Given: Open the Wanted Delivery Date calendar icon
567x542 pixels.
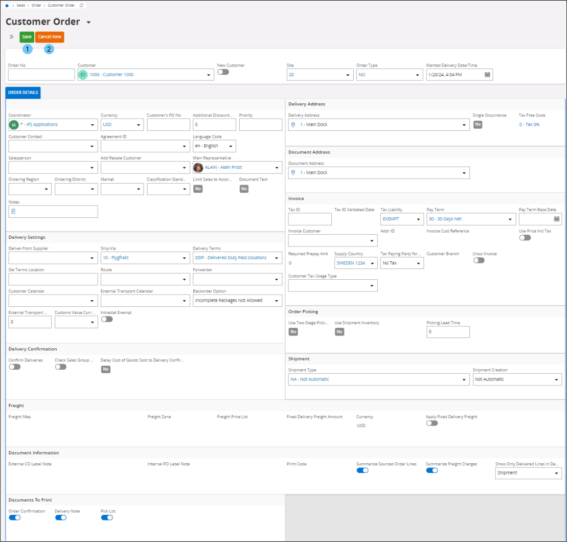Looking at the screenshot, I should (487, 75).
